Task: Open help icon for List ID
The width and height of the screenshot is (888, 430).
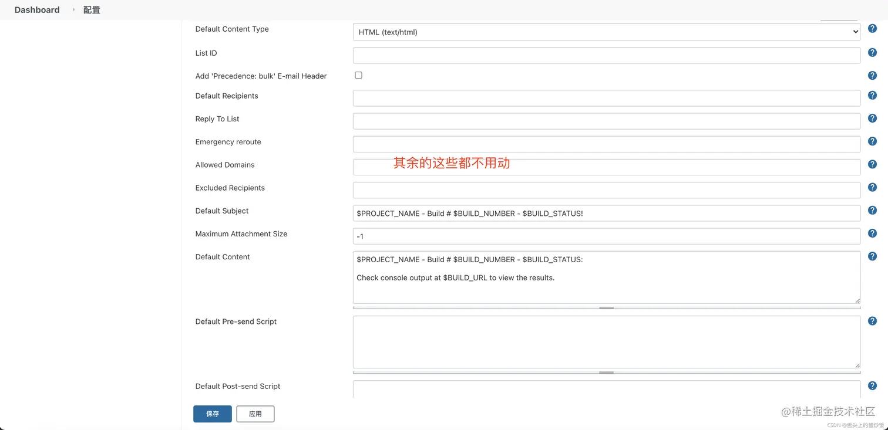Action: 872,53
